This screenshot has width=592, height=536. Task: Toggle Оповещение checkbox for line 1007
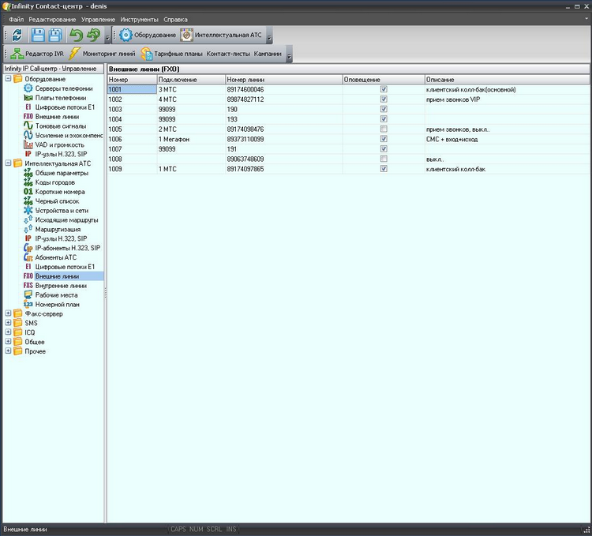point(384,148)
